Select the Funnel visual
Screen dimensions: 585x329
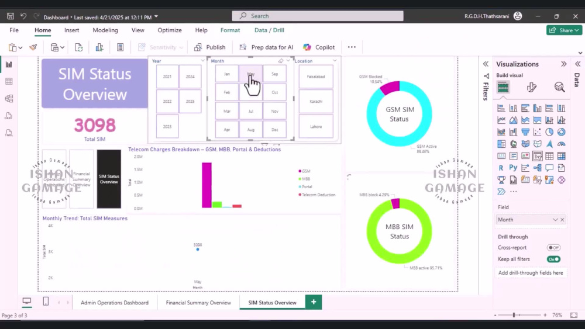(525, 132)
